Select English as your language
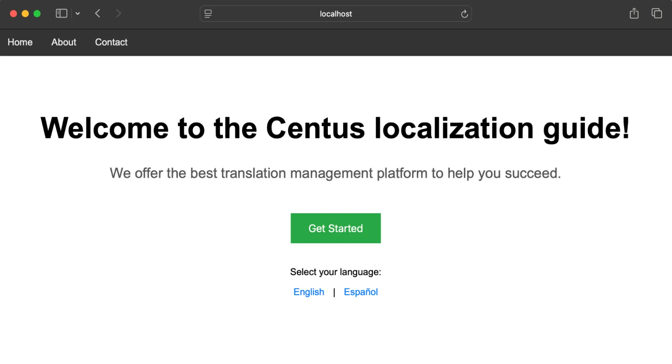Screen dimensions: 672x364 tap(309, 292)
